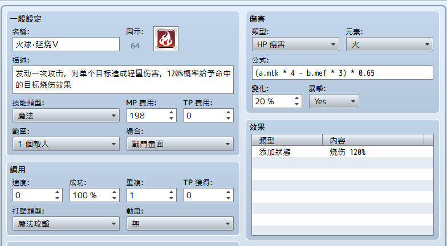Click the 成功 value 100 %
Screen dimensions: 447x246
click(x=84, y=195)
